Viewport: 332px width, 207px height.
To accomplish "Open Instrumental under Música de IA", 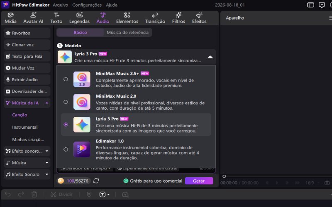I will click(25, 127).
